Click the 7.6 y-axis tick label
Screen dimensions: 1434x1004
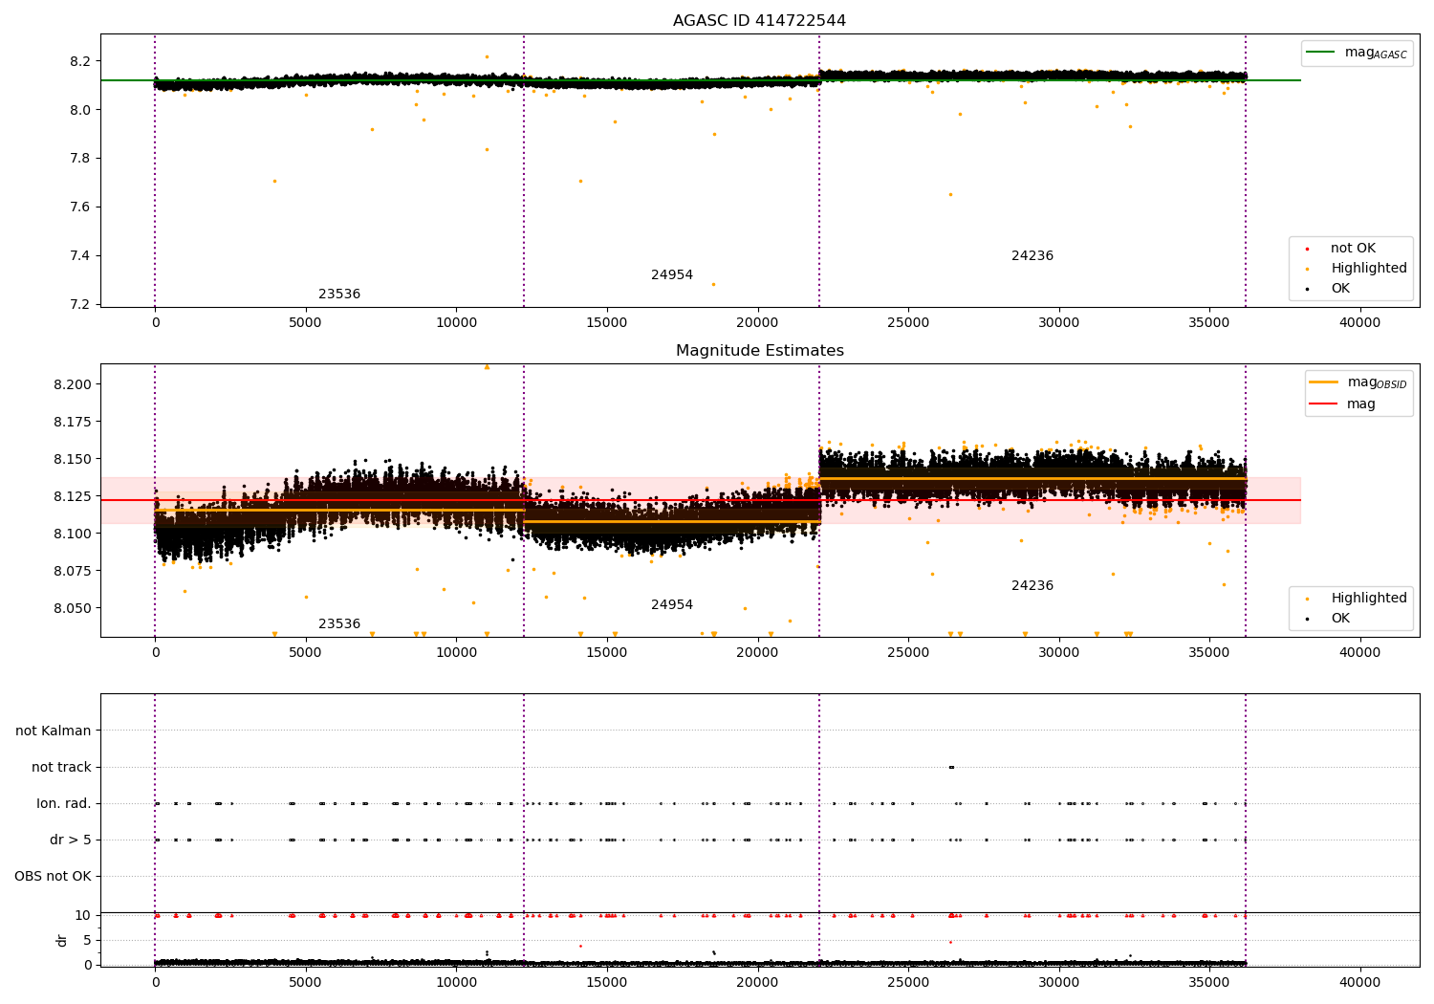tap(80, 207)
